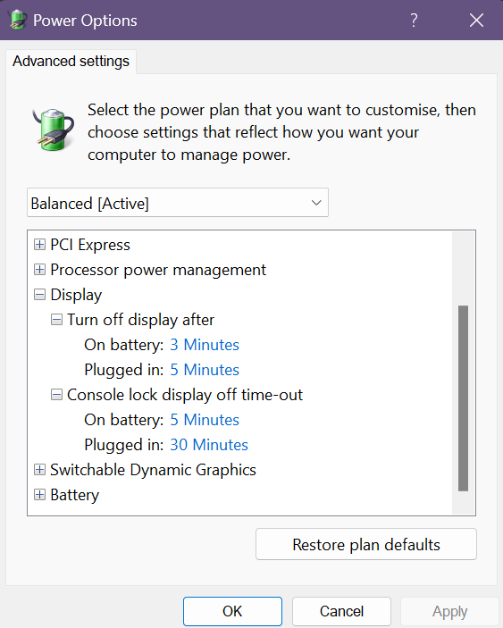Viewport: 503px width, 628px height.
Task: Expand Switchable Dynamic Graphics node
Action: coord(39,470)
